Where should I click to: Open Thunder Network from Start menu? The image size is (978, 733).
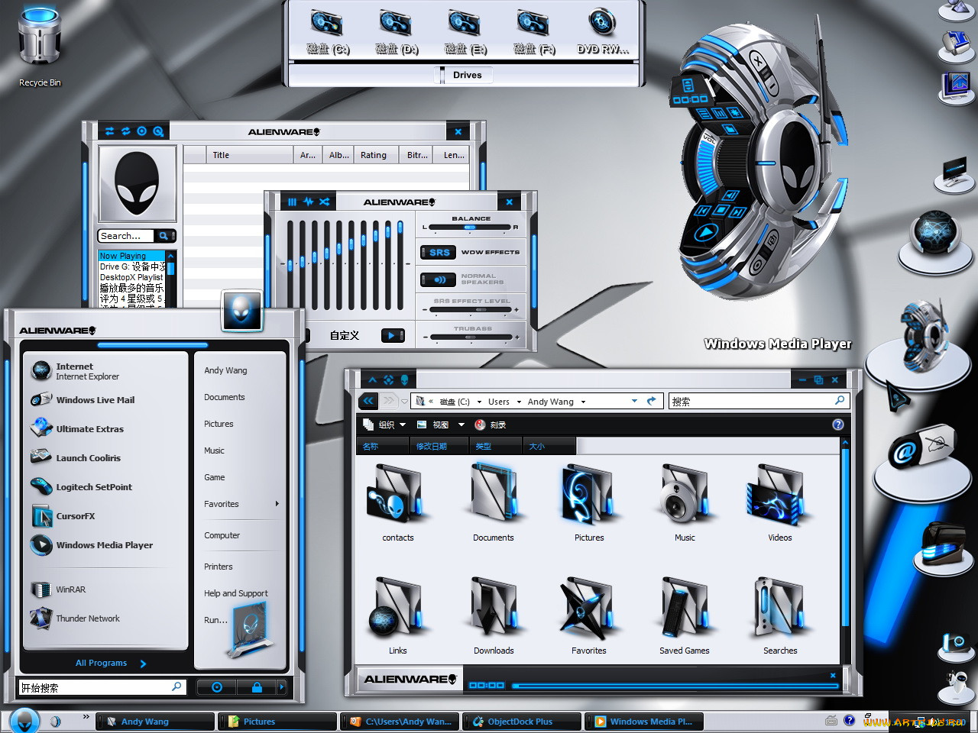(105, 618)
